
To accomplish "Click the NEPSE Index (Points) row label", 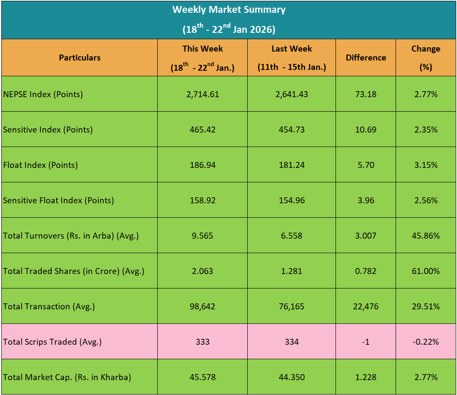I will coord(43,94).
